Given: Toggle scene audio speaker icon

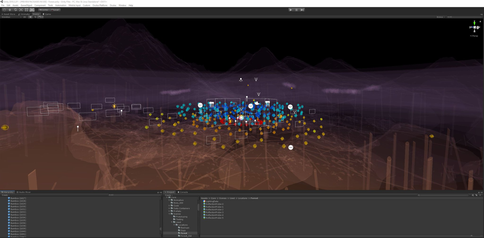Looking at the screenshot, I should tap(35, 17).
